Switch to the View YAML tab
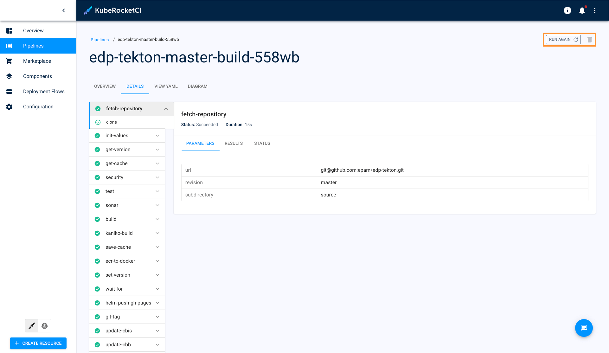The image size is (609, 353). [166, 86]
